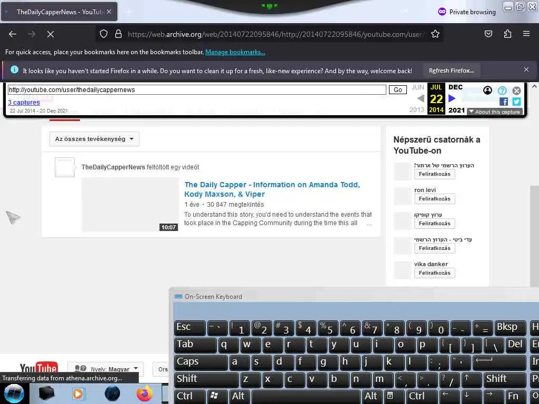Expand the About this capture dropdown

[495, 112]
